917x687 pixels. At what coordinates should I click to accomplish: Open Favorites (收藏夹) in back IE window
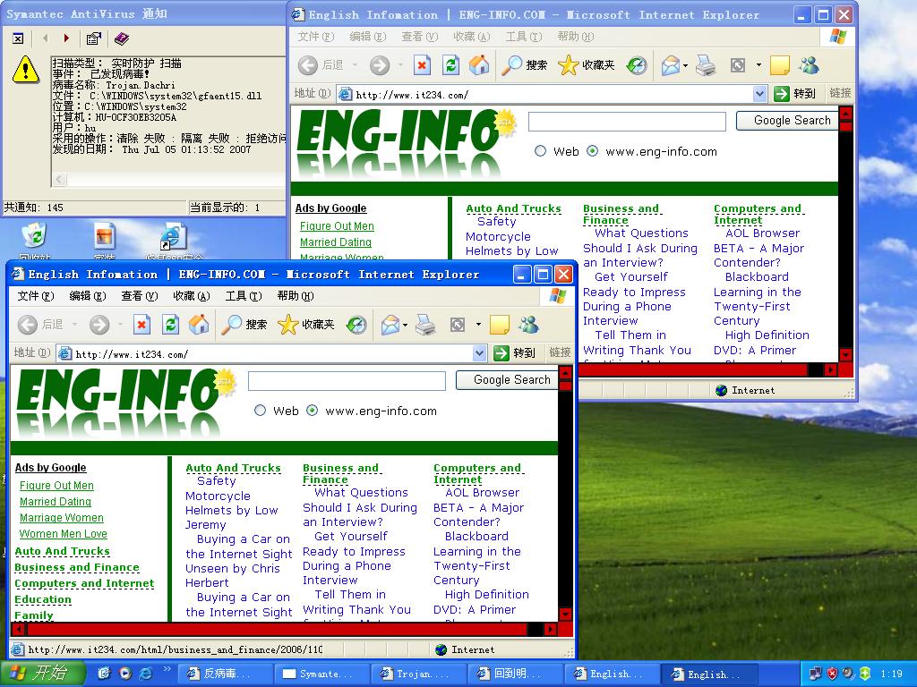(586, 64)
